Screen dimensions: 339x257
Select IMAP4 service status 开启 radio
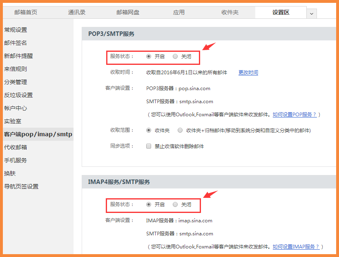tap(149, 204)
